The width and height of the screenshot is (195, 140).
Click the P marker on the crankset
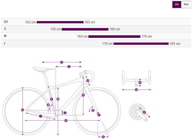pyautogui.click(x=144, y=112)
